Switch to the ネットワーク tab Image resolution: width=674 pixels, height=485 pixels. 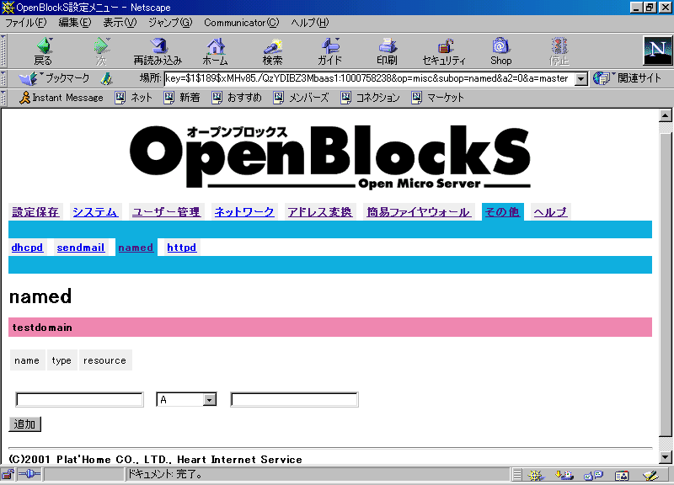point(244,212)
